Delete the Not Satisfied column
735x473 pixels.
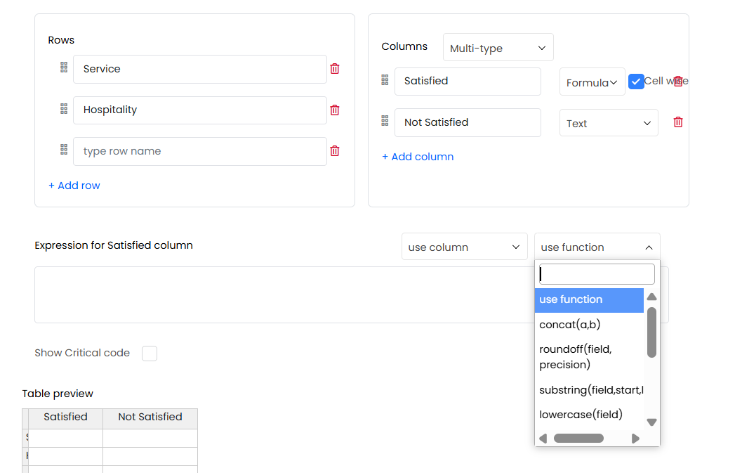pyautogui.click(x=678, y=122)
